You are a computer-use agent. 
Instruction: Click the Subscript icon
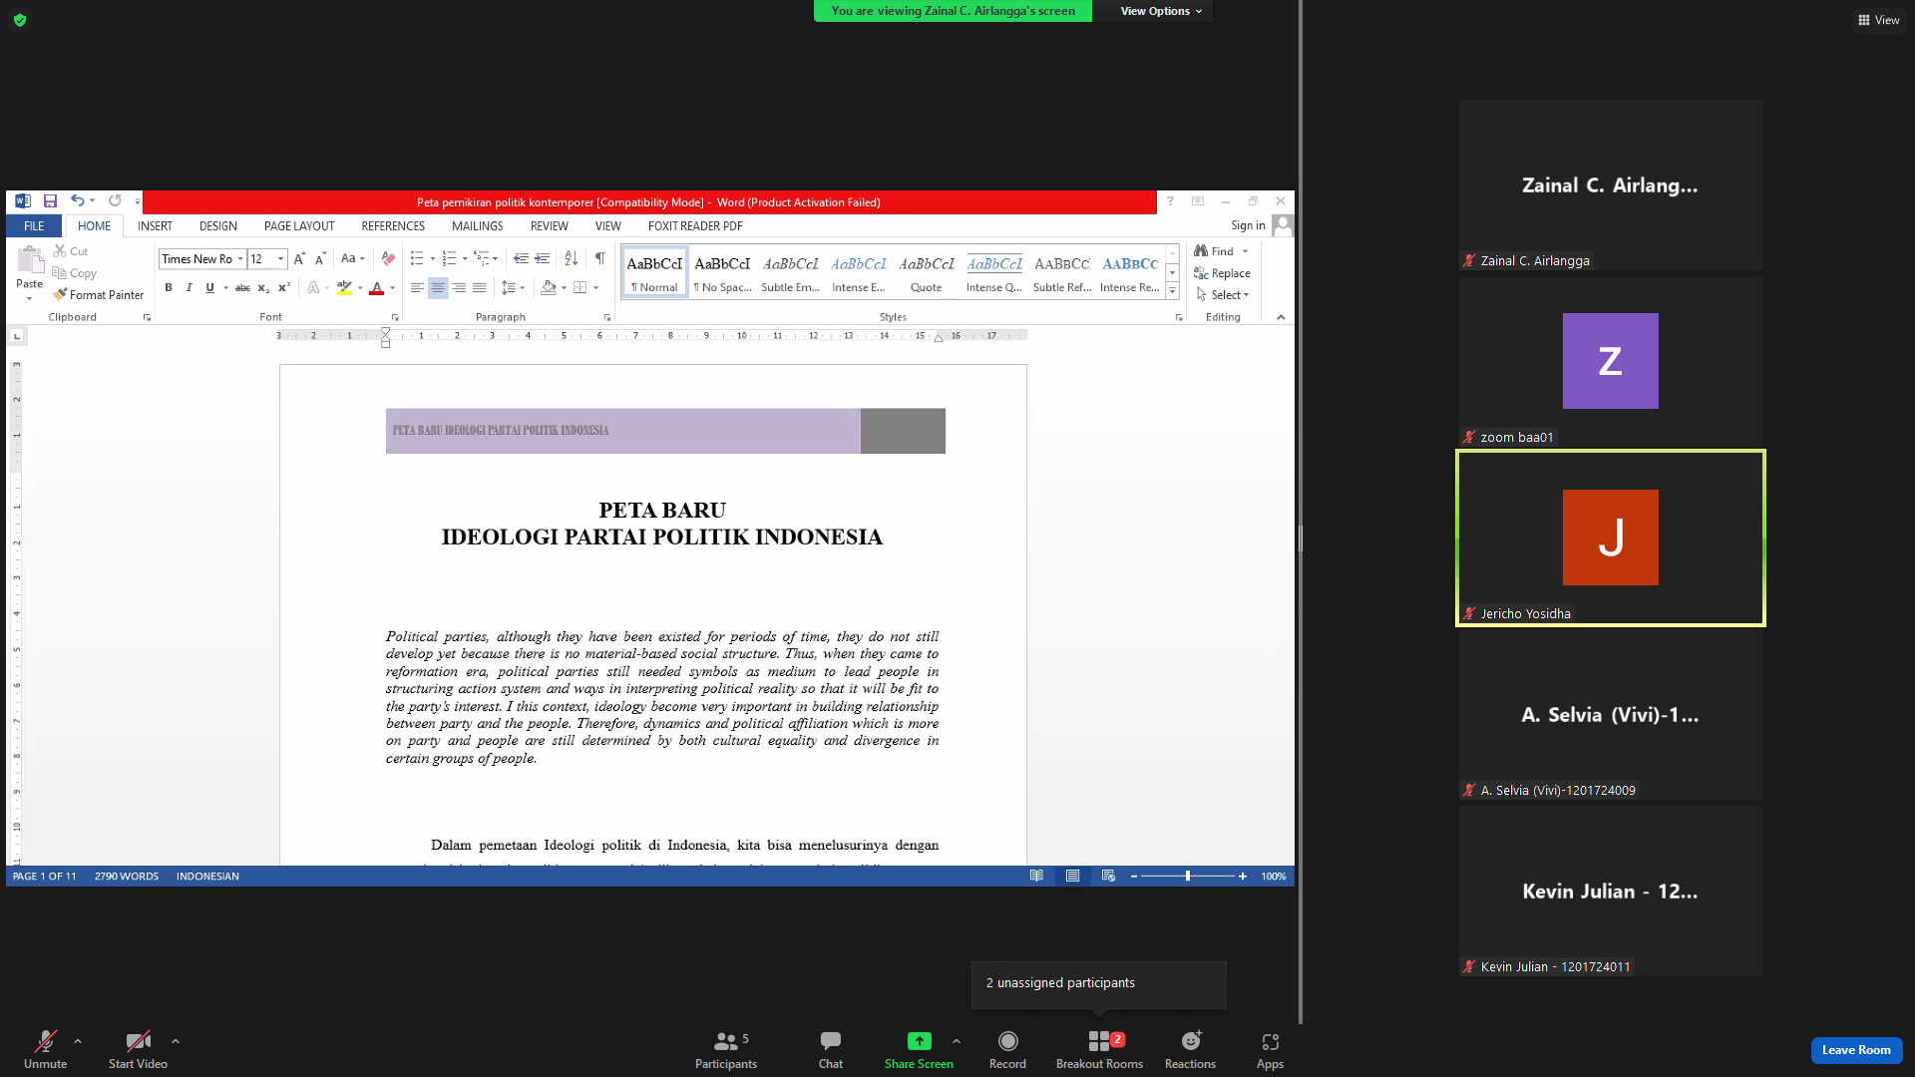coord(263,288)
